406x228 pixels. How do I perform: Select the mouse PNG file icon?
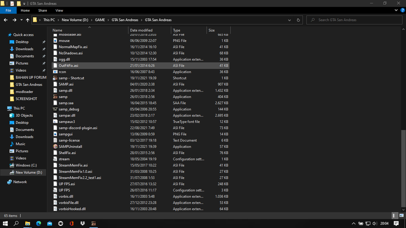55,41
